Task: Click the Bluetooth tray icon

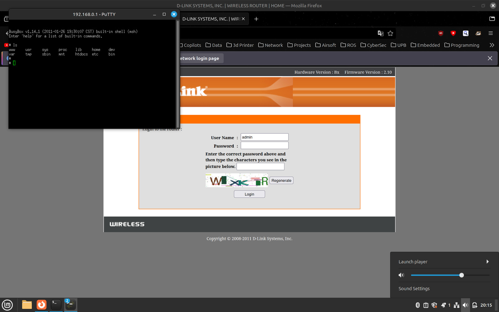Action: coord(418,305)
